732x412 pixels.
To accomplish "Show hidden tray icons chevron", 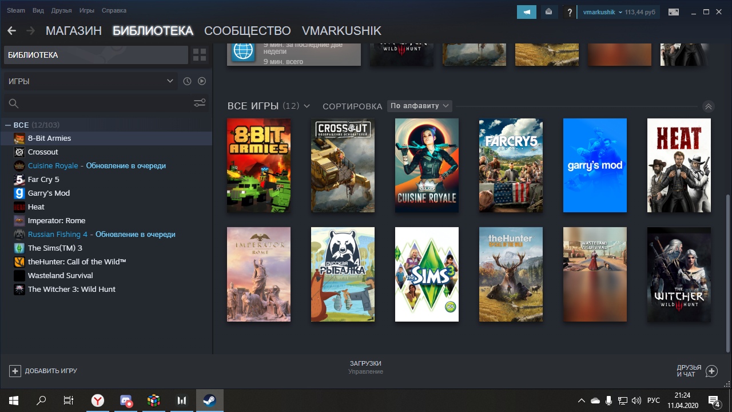I will [581, 401].
